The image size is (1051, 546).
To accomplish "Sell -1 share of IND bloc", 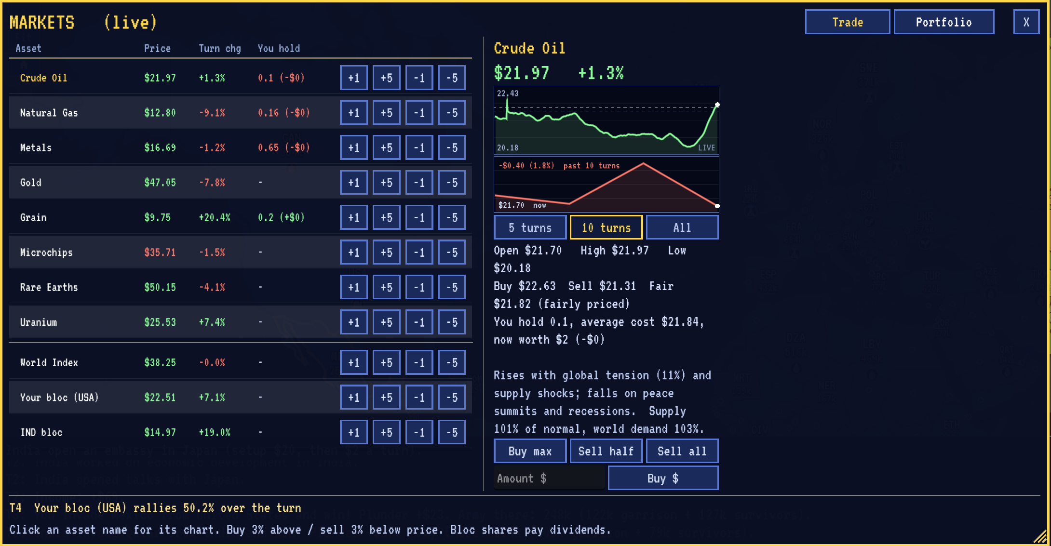I will point(419,432).
